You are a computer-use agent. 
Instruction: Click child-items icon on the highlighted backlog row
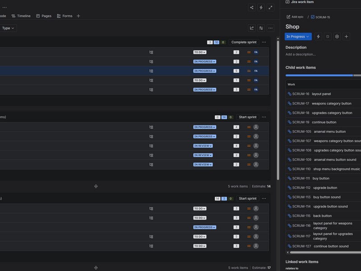tap(151, 71)
